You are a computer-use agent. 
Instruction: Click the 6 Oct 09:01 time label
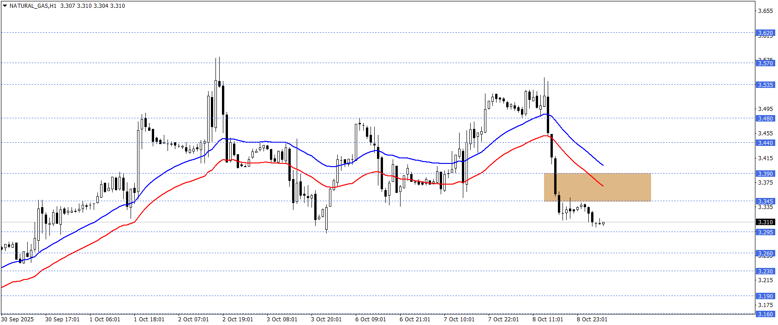(x=371, y=319)
